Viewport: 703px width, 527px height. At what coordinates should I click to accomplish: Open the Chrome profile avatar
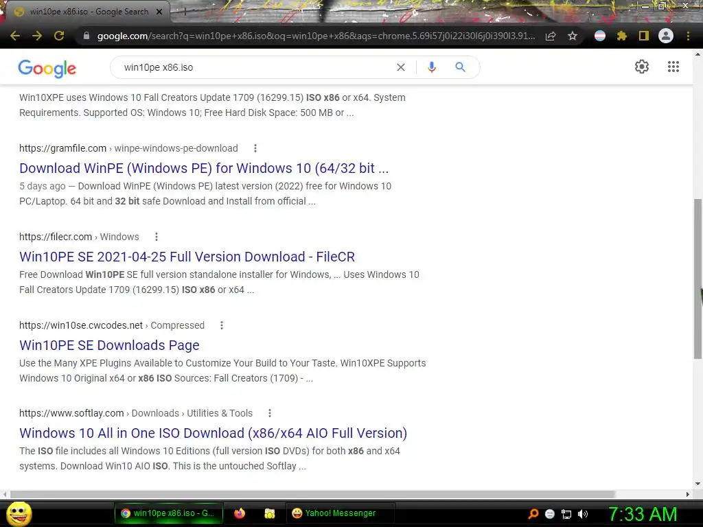tap(666, 36)
